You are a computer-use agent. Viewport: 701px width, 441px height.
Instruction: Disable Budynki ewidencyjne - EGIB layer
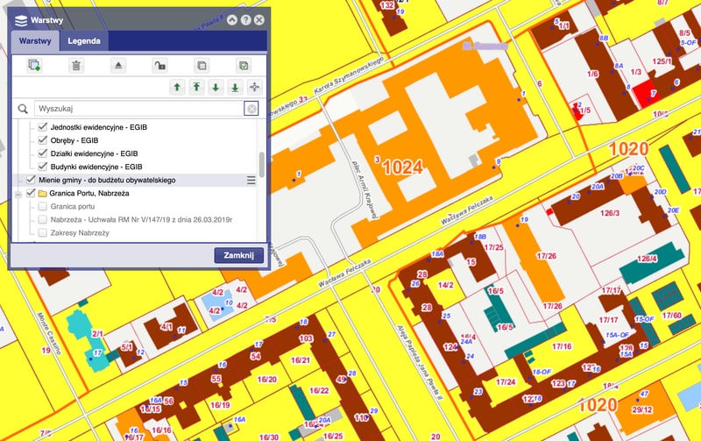41,166
